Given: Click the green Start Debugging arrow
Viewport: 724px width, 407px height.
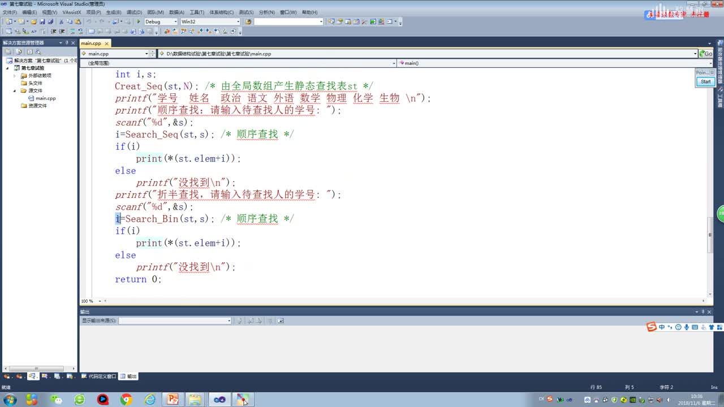Looking at the screenshot, I should (139, 21).
